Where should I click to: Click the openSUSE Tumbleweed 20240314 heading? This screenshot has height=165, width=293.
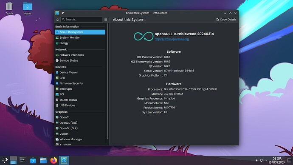coord(184,34)
